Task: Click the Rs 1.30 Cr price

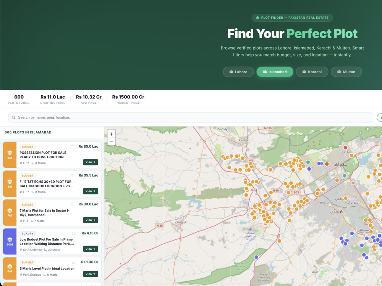Action: tap(89, 262)
